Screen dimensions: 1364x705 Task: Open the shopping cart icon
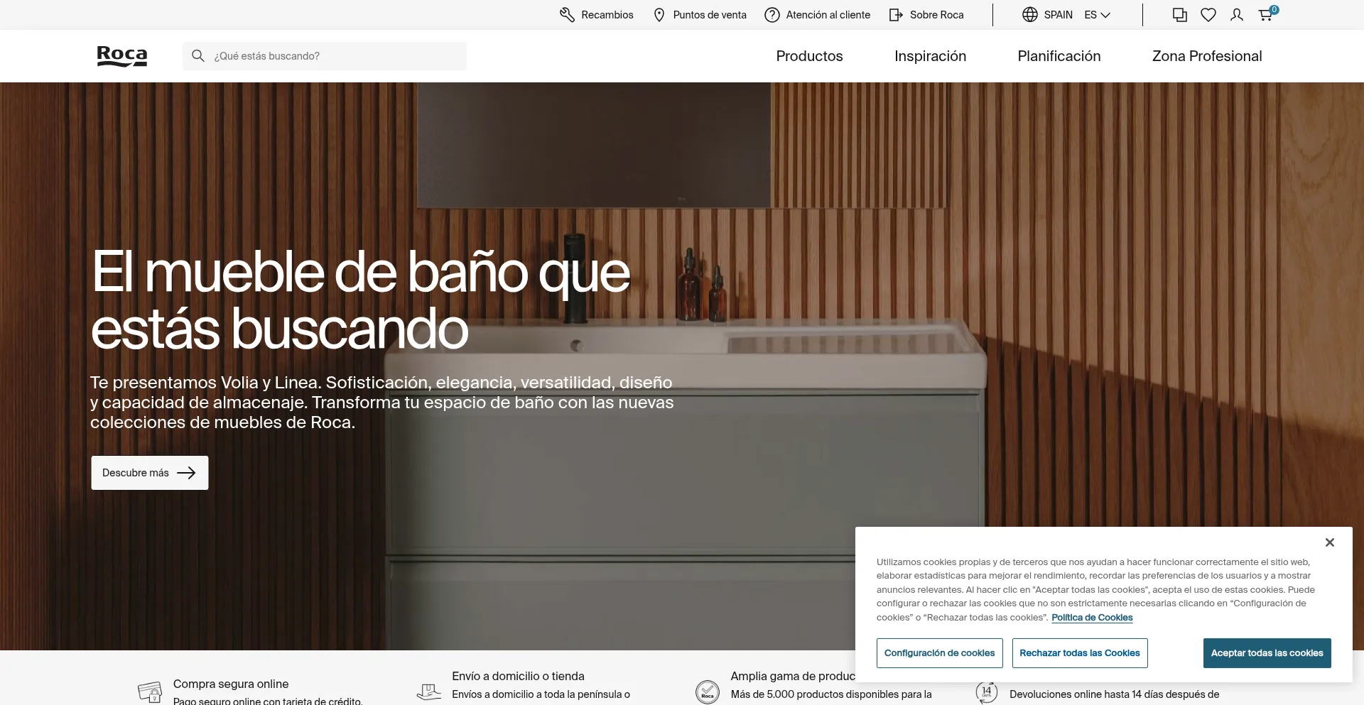click(1267, 13)
